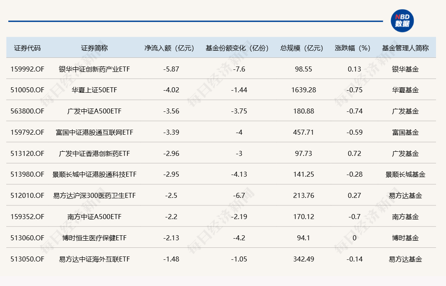This screenshot has width=446, height=286.
Task: Click the total size value 1639.28
Action: pos(303,90)
